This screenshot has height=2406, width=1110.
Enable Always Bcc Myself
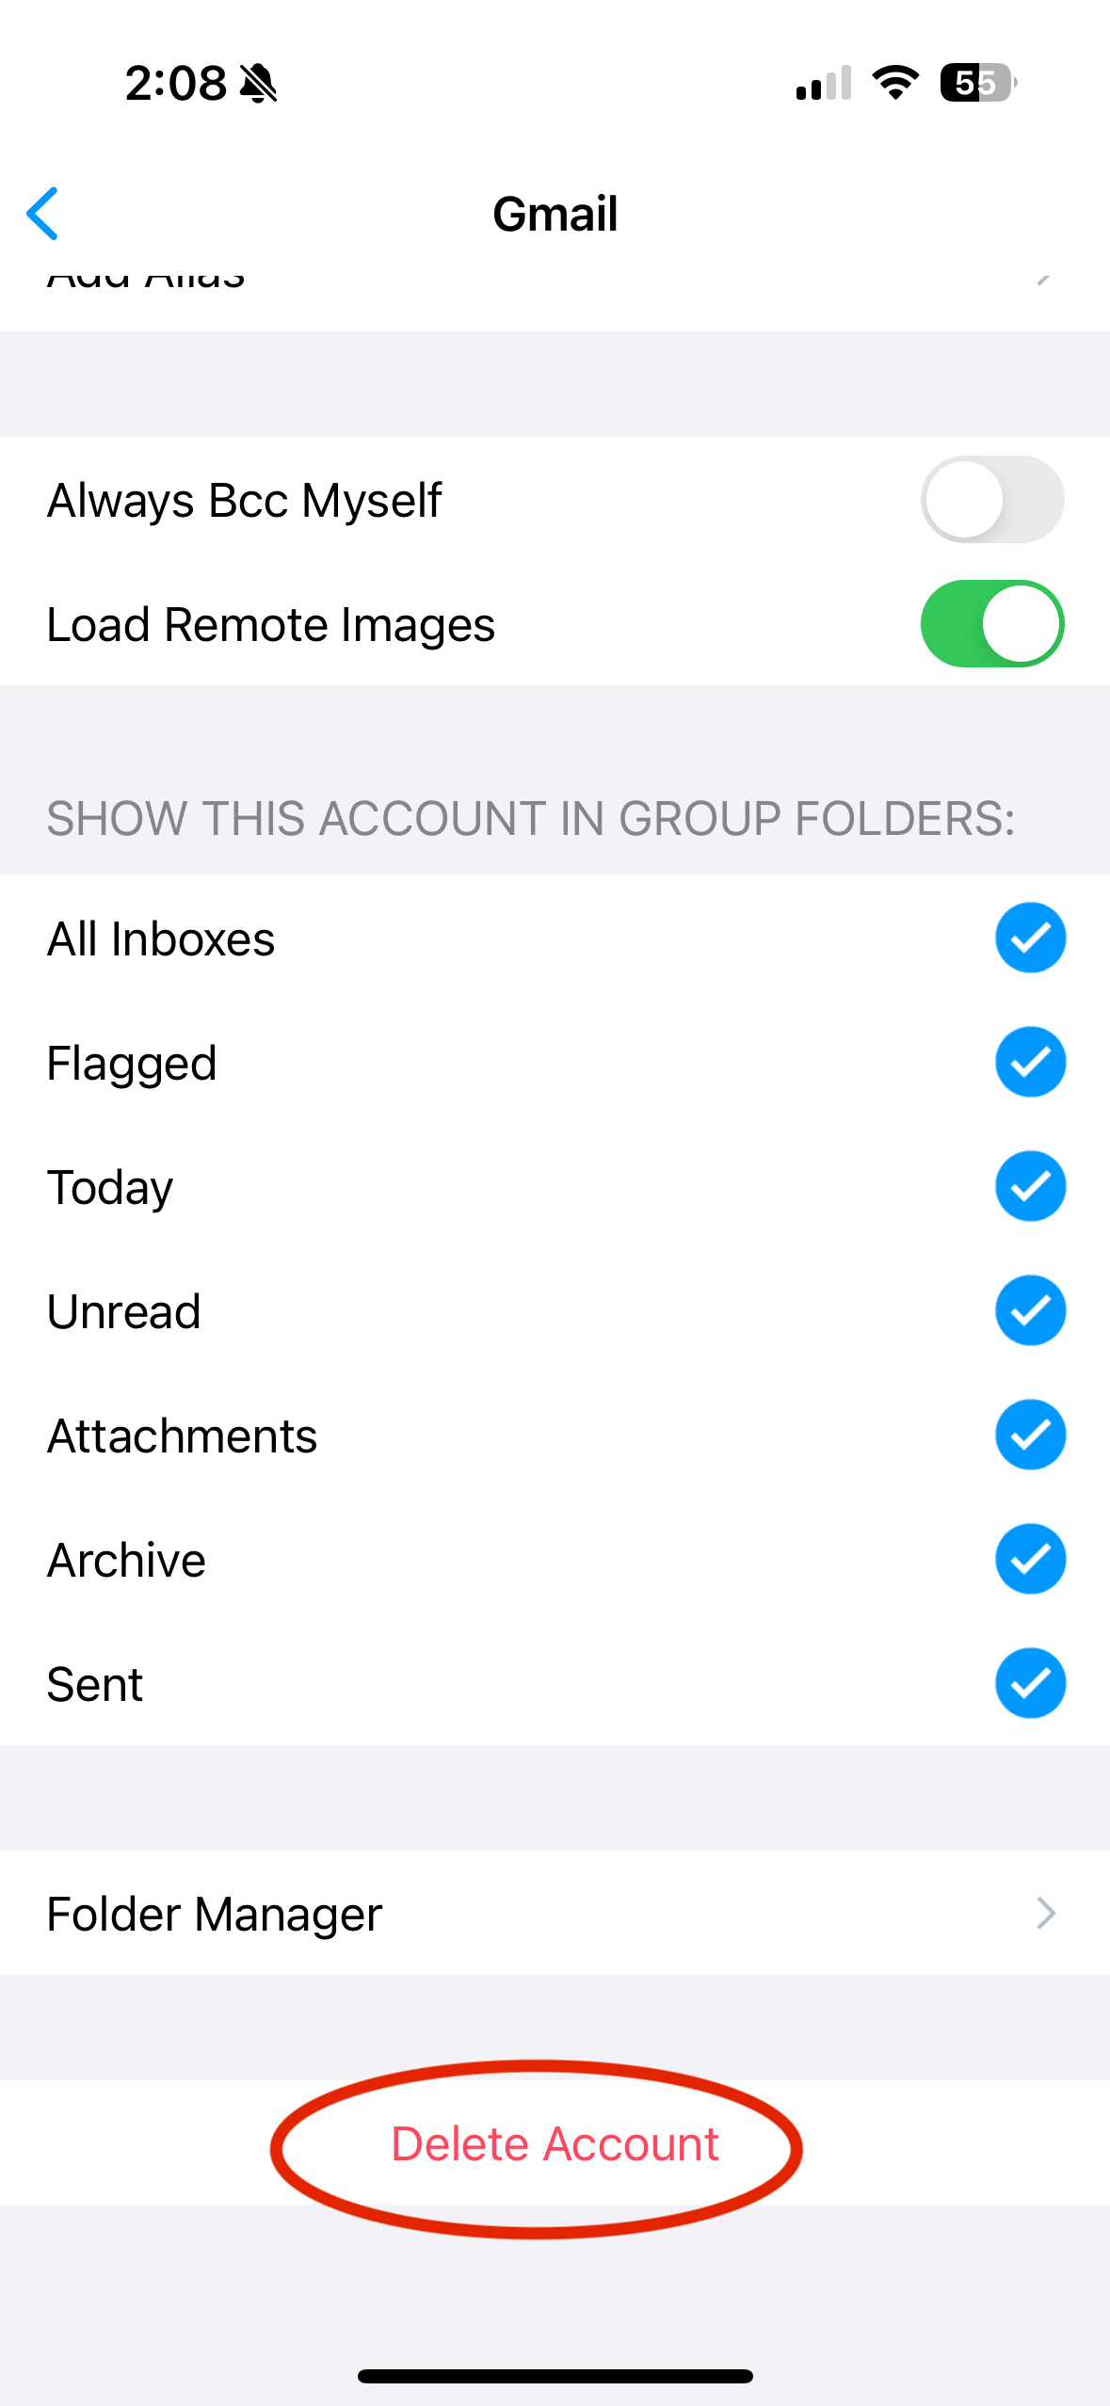click(x=993, y=500)
